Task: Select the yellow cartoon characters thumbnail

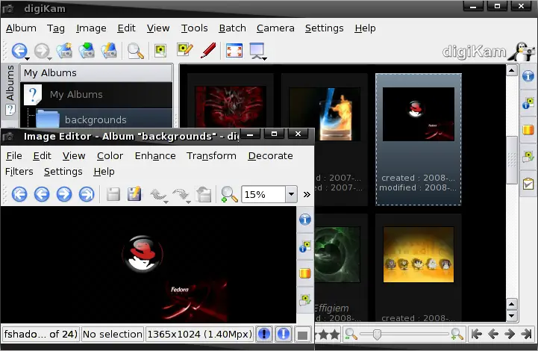Action: [x=419, y=255]
